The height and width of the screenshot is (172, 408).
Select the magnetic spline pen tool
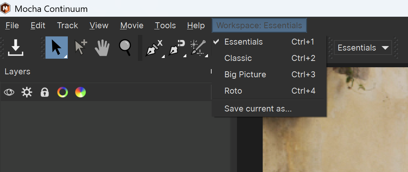(x=177, y=48)
